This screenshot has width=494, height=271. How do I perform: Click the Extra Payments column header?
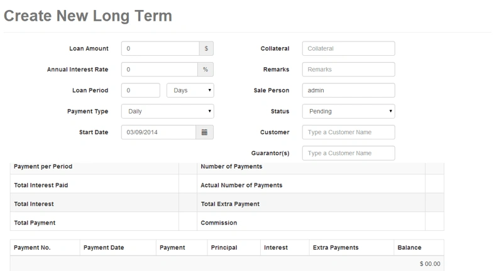[336, 248]
